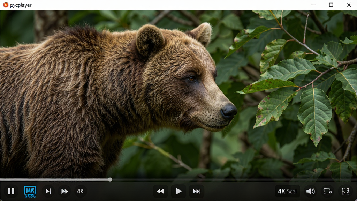Image resolution: width=357 pixels, height=201 pixels.
Task: Rewind using the center double-left-arrow button
Action: pos(160,191)
